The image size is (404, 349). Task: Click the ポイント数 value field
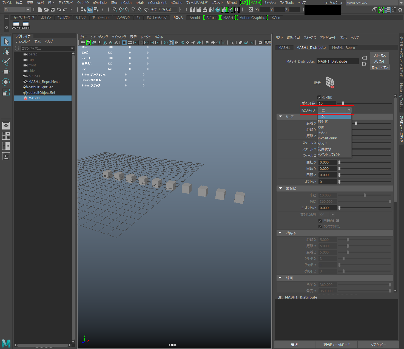tap(327, 103)
